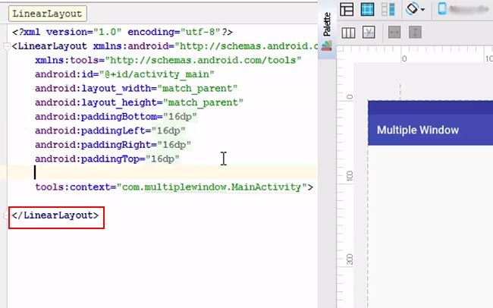Screen dimensions: 493x308
Task: Click the expand vertically icon
Action: [415, 33]
